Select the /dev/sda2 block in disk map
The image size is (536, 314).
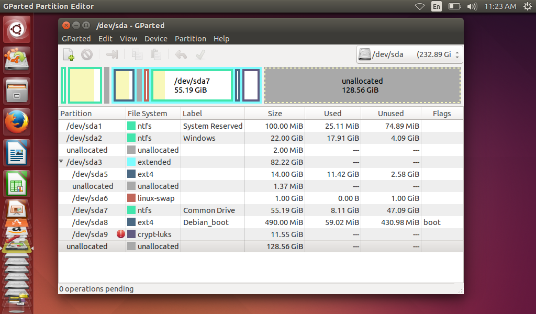click(x=85, y=85)
